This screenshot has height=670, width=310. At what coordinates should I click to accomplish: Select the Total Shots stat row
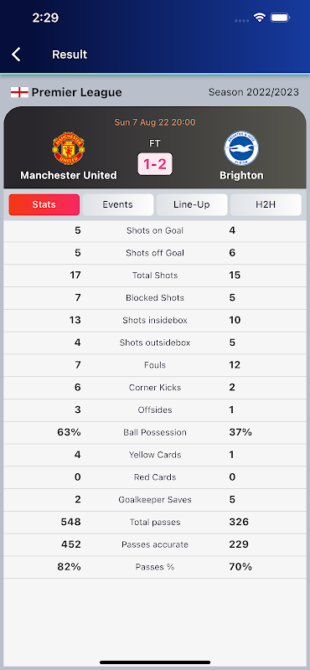[155, 276]
